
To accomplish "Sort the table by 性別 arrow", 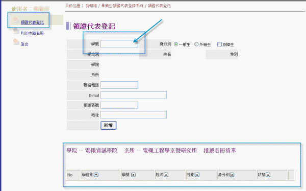I will (x=197, y=175).
